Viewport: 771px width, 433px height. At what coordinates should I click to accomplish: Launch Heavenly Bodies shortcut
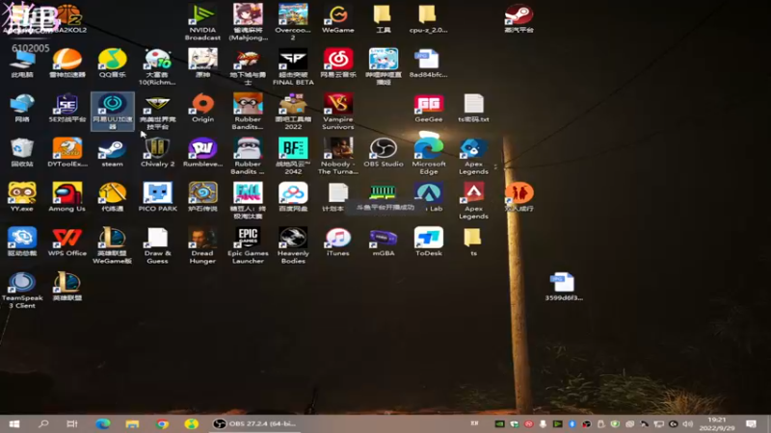tap(293, 245)
